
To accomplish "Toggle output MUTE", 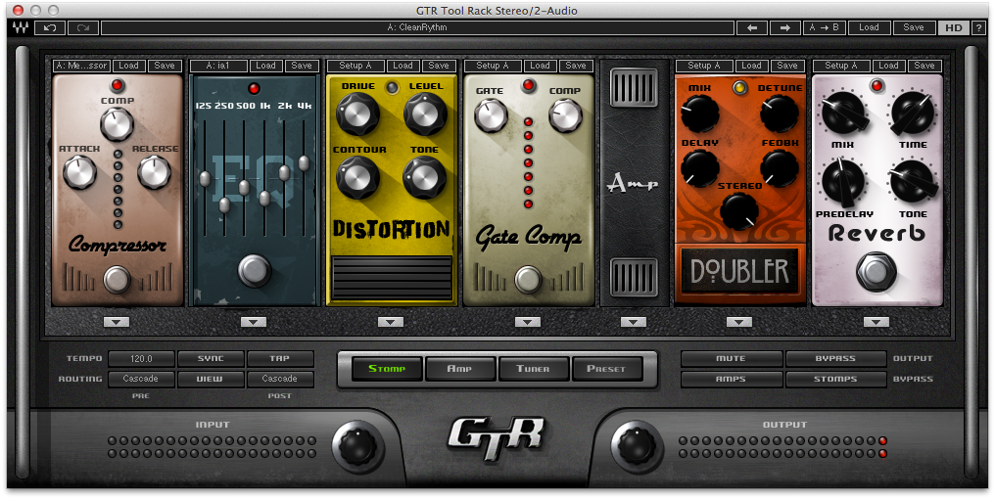I will (x=731, y=359).
